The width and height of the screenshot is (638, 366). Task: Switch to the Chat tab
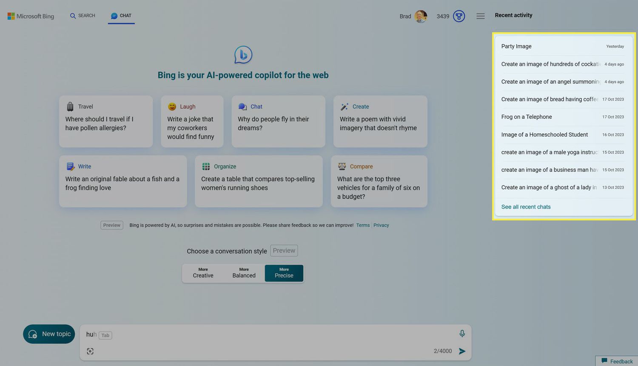121,16
